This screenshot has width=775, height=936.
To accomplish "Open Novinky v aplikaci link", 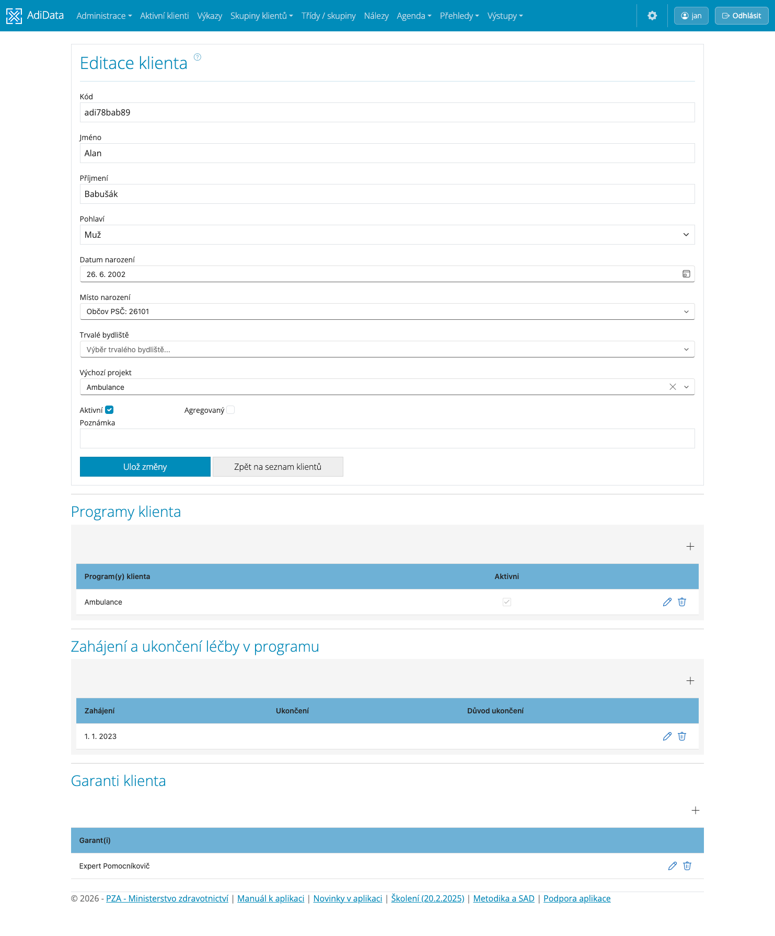I will point(348,898).
